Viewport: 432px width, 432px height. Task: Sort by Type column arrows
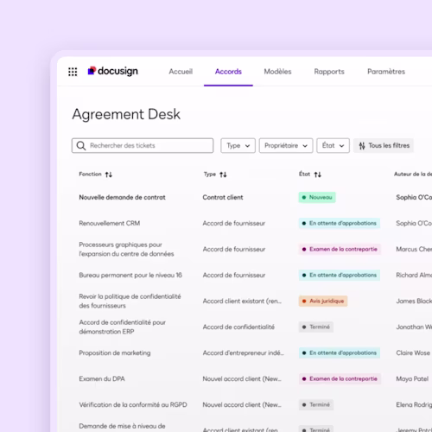click(223, 175)
